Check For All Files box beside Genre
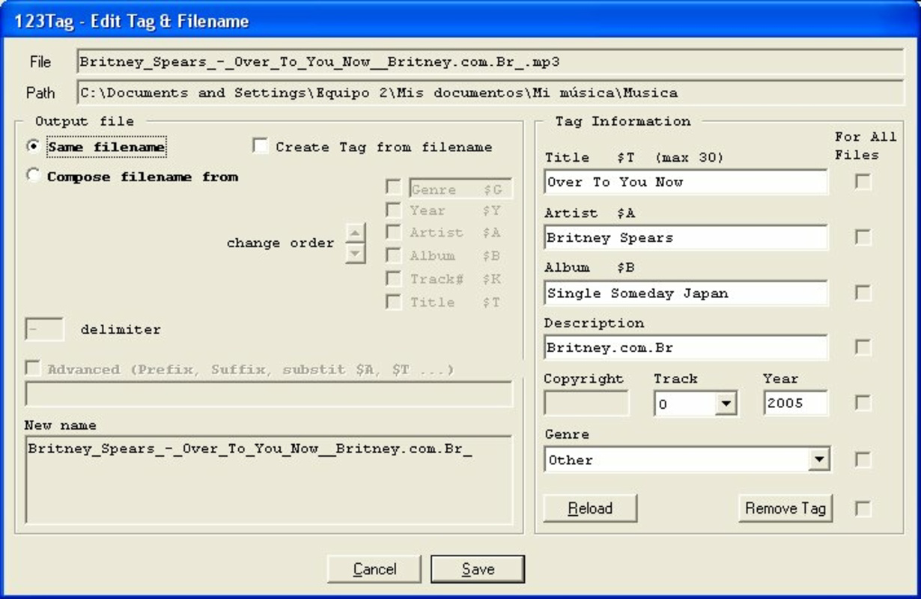921x599 pixels. [x=863, y=459]
